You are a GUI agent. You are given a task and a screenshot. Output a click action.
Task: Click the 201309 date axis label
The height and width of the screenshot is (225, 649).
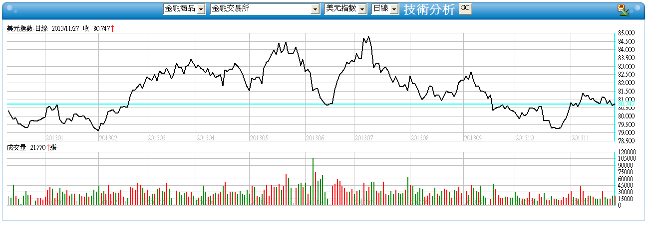click(473, 137)
